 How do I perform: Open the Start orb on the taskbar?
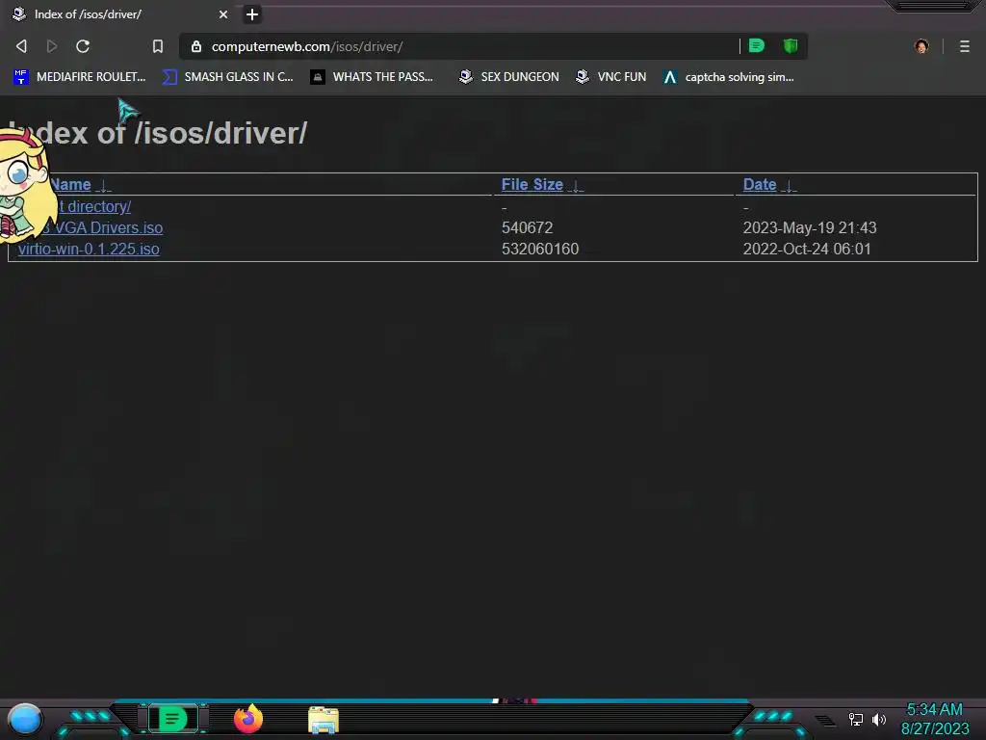coord(25,719)
